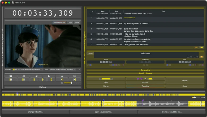Click the left-arrow blue-dot button under Start
The height and width of the screenshot is (117, 207).
89,65
